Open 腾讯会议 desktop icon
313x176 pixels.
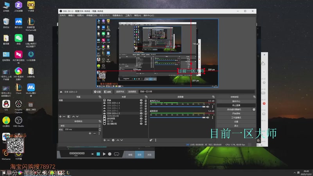18,23
